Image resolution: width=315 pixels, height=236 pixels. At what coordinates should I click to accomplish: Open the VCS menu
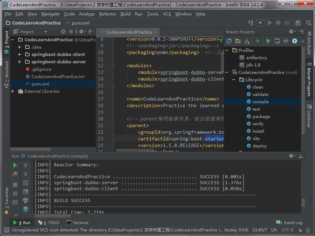pos(167,14)
